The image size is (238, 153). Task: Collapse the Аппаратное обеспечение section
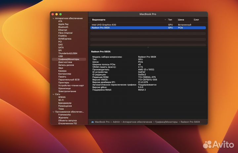(54, 18)
